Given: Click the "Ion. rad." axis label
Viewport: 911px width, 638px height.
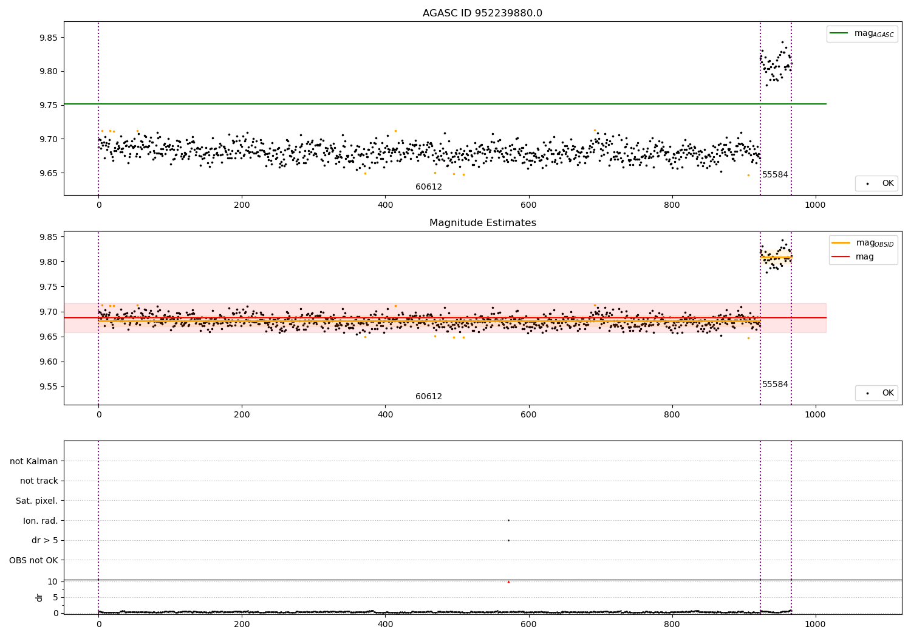Looking at the screenshot, I should click(41, 521).
